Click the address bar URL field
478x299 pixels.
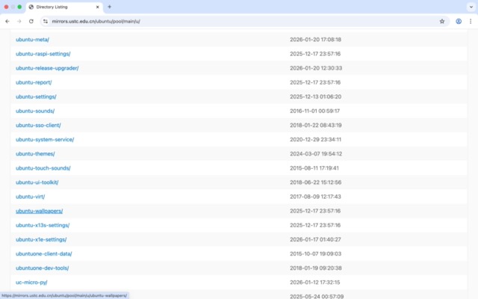[224, 22]
